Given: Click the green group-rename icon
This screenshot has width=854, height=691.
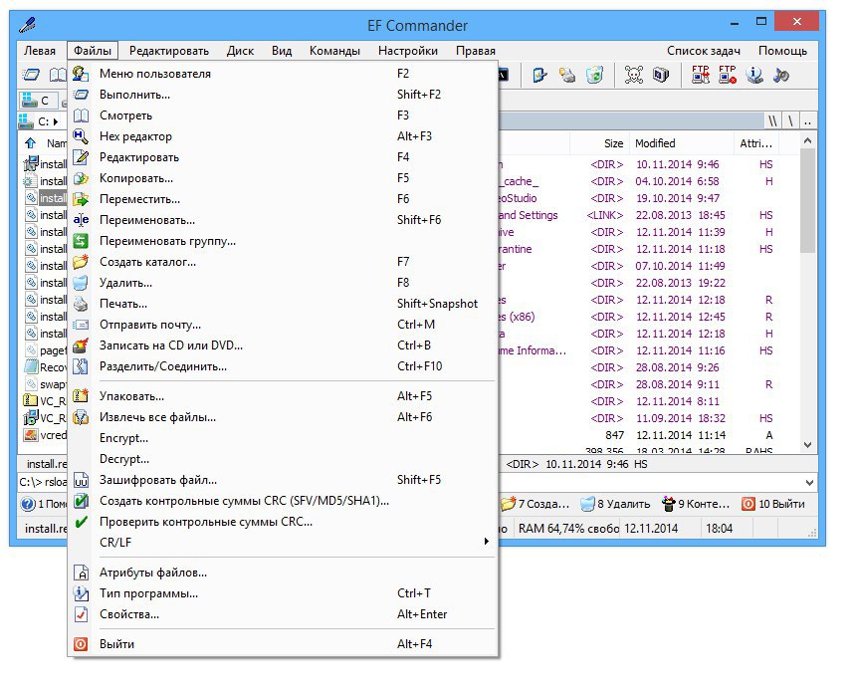Looking at the screenshot, I should (81, 241).
